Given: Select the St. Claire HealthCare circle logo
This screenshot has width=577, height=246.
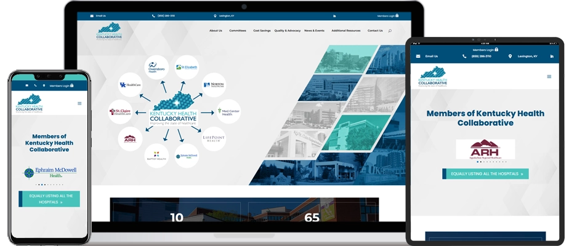Looking at the screenshot, I should click(x=120, y=111).
